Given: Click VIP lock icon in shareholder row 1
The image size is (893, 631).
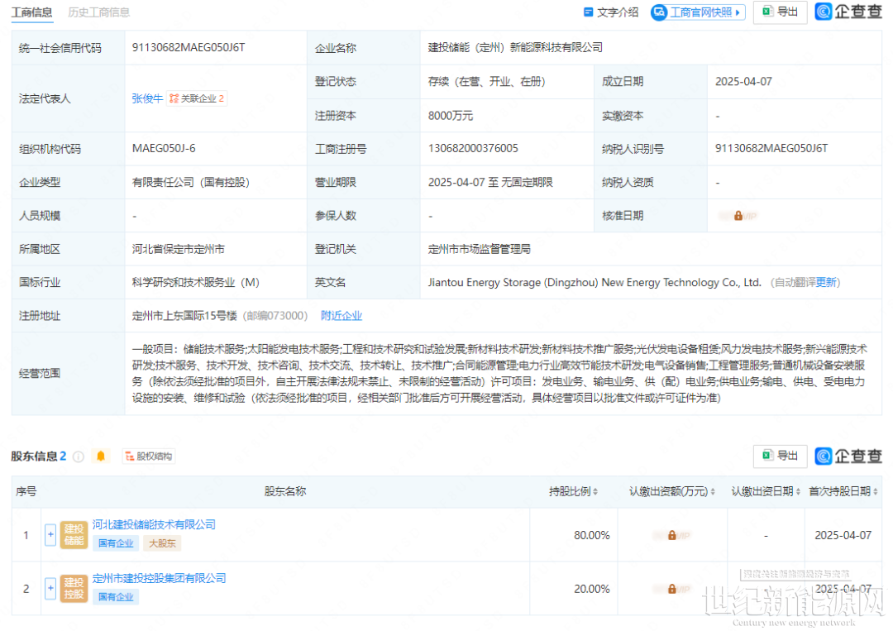Looking at the screenshot, I should (x=672, y=535).
